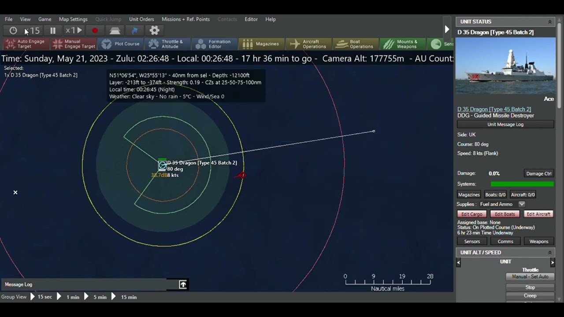564x317 pixels.
Task: Open the Game menu
Action: (45, 19)
